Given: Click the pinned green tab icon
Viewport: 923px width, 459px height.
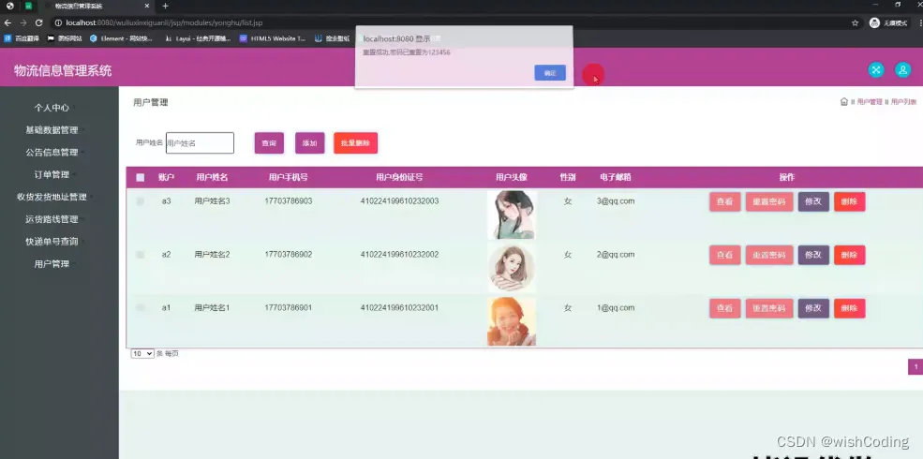Looking at the screenshot, I should (x=28, y=6).
